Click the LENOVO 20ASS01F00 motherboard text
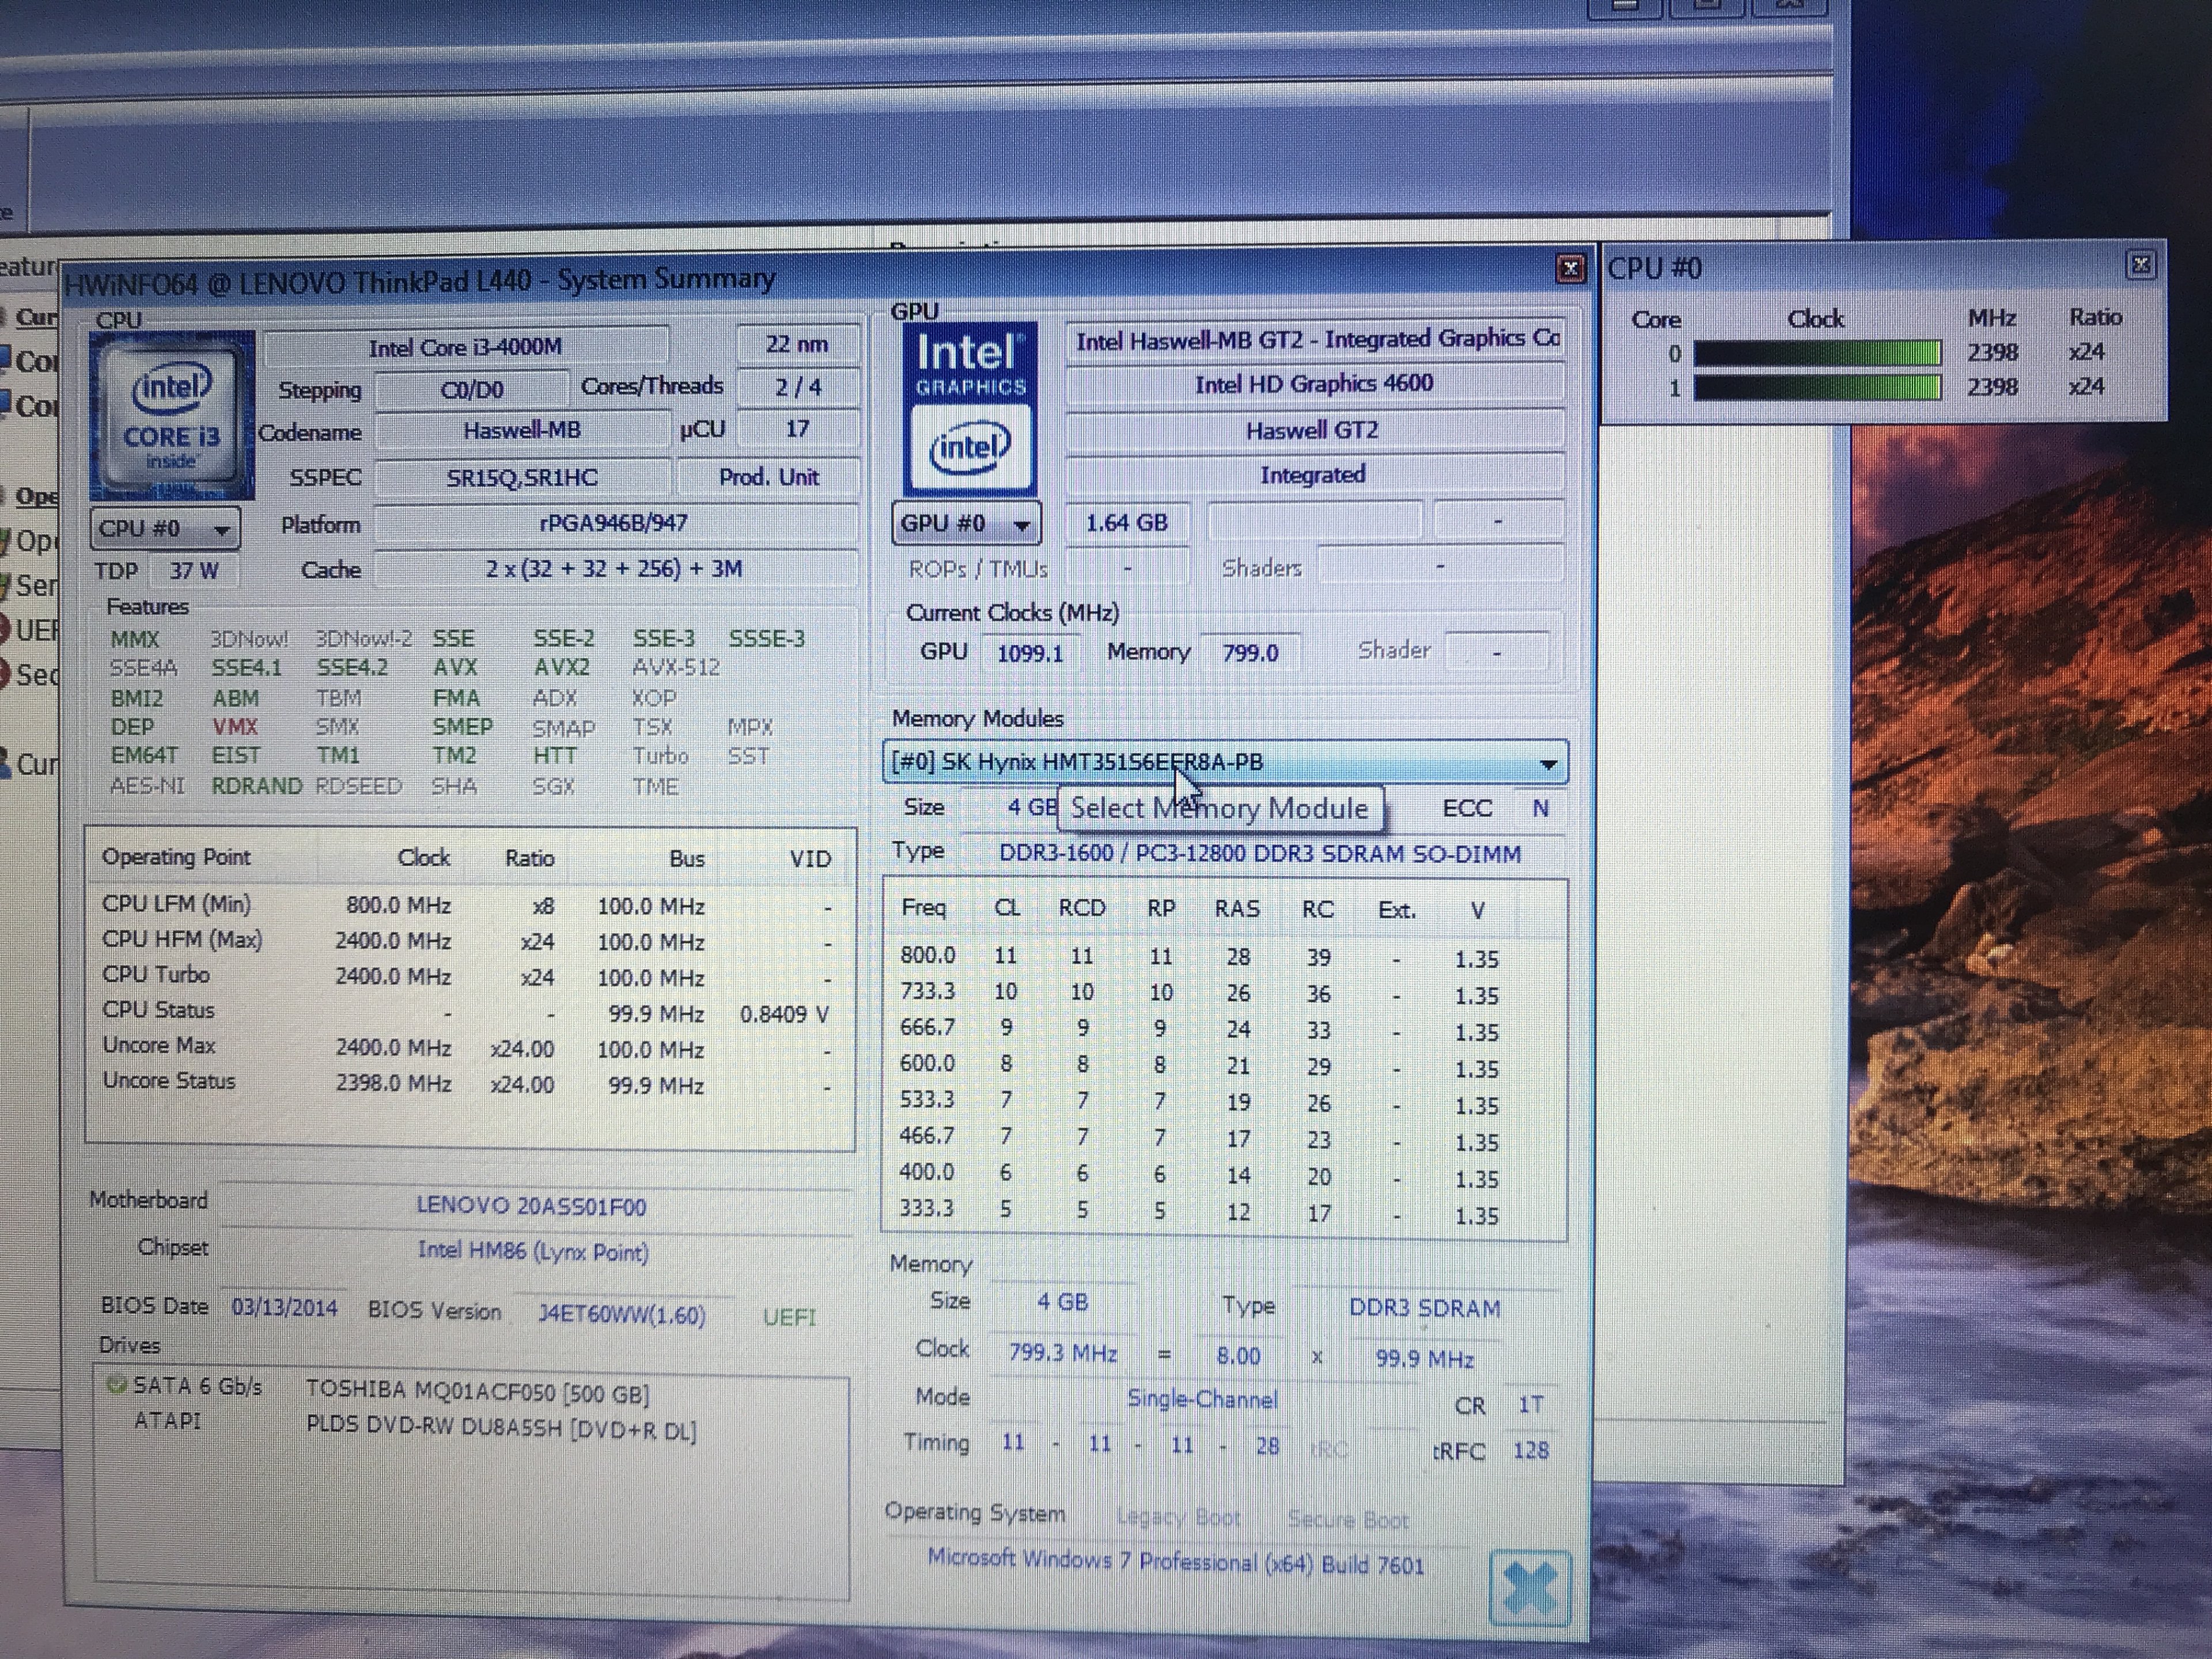2212x1659 pixels. (531, 1206)
